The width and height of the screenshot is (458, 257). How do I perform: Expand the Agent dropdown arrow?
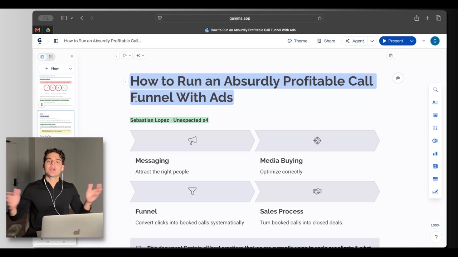(x=372, y=41)
